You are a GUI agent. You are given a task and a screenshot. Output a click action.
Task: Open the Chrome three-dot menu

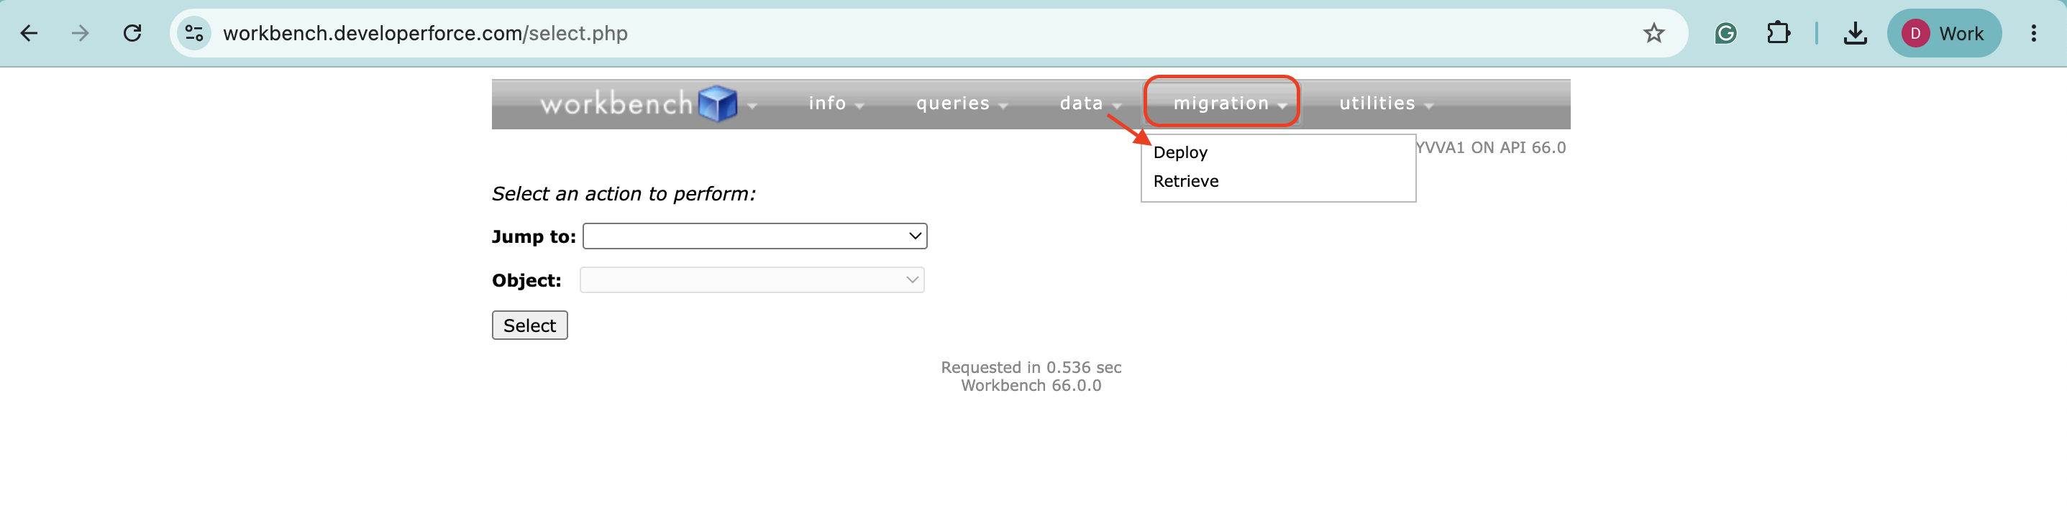coord(2033,33)
